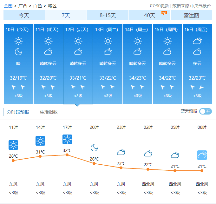This screenshot has width=216, height=204.
Task: Click the sun icon under 13日 (周二)
Action: pyautogui.click(x=108, y=41)
